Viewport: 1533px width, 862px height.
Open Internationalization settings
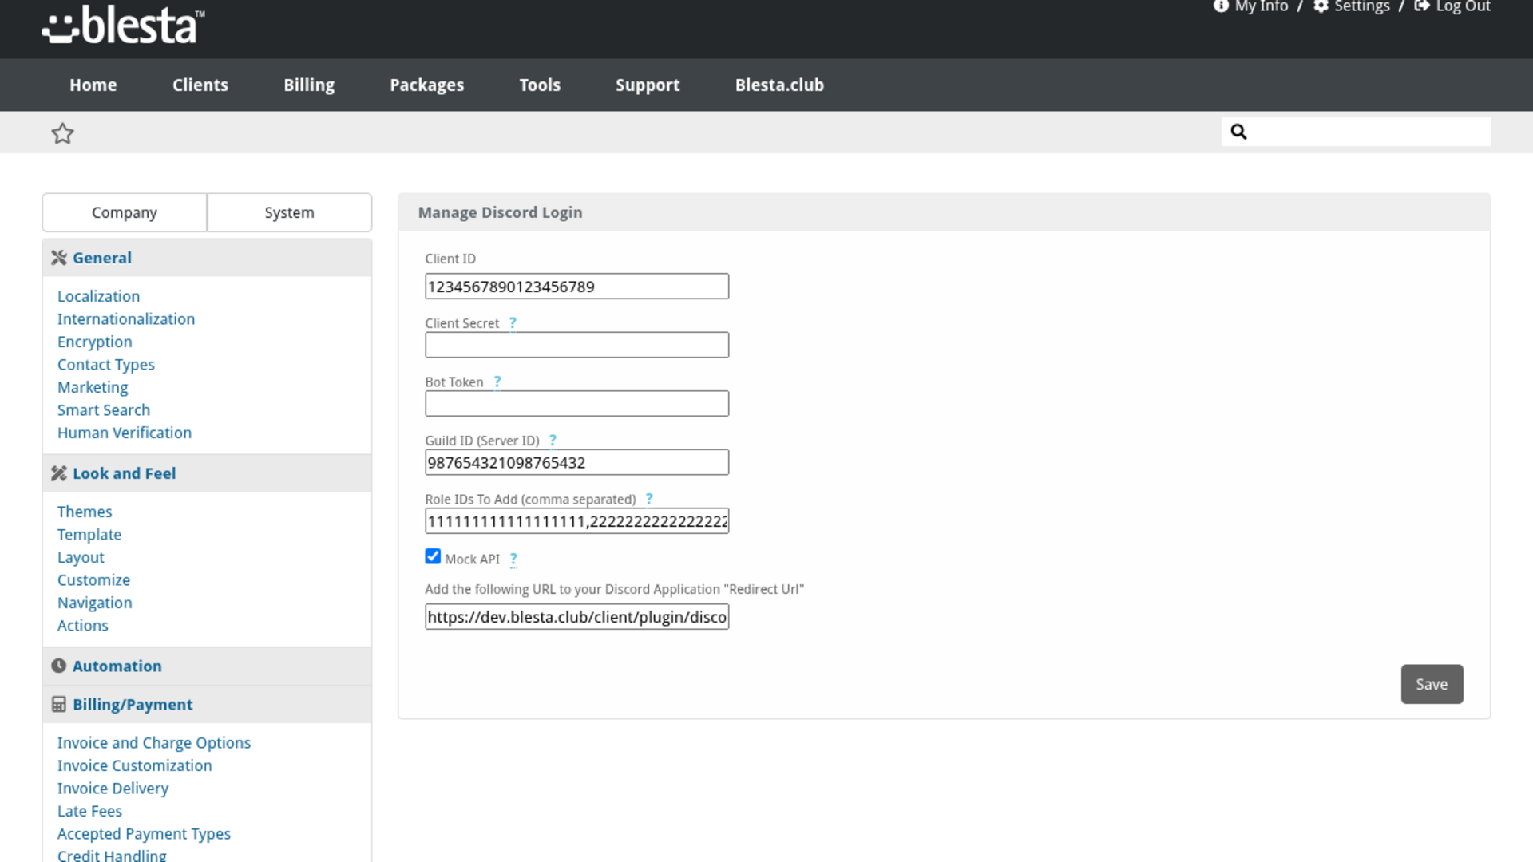click(126, 319)
